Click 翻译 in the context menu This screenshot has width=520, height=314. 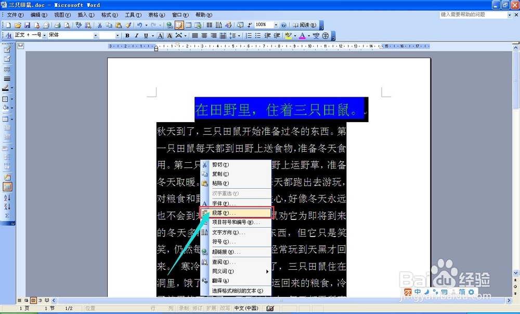click(236, 281)
